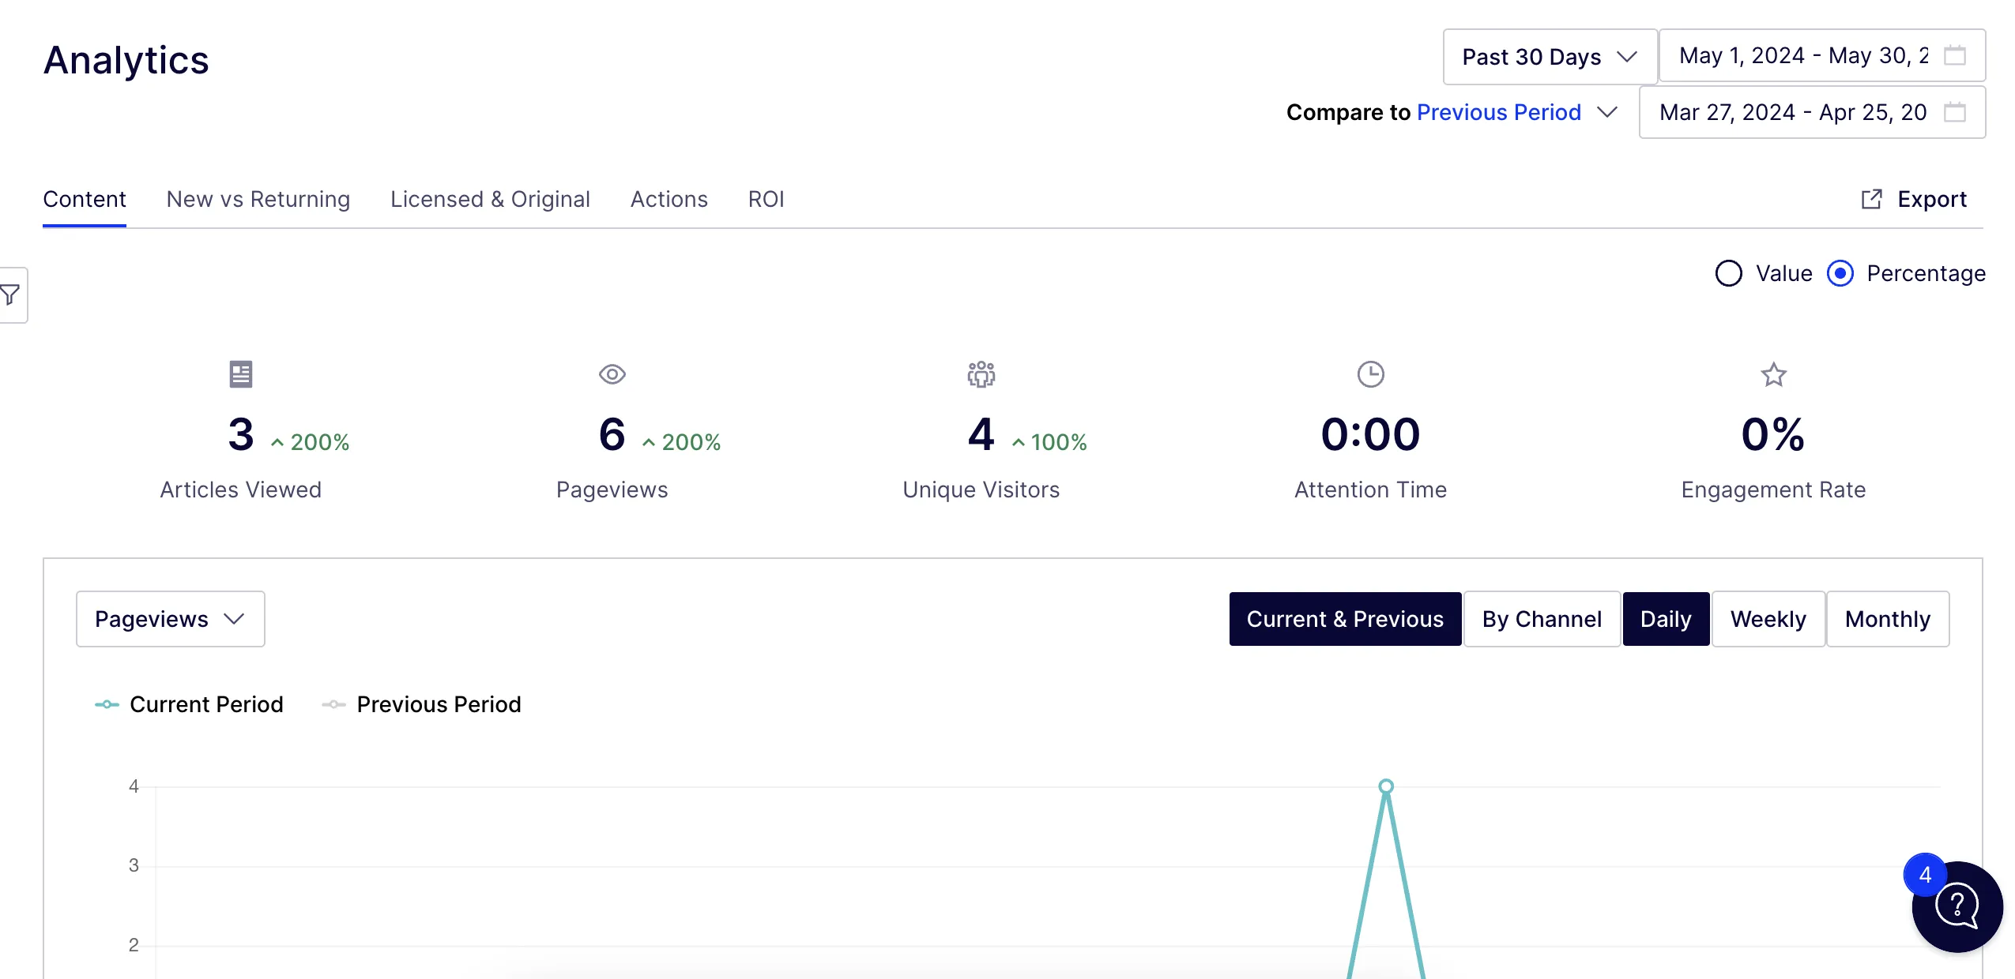Open the Past 30 Days dropdown

1550,57
